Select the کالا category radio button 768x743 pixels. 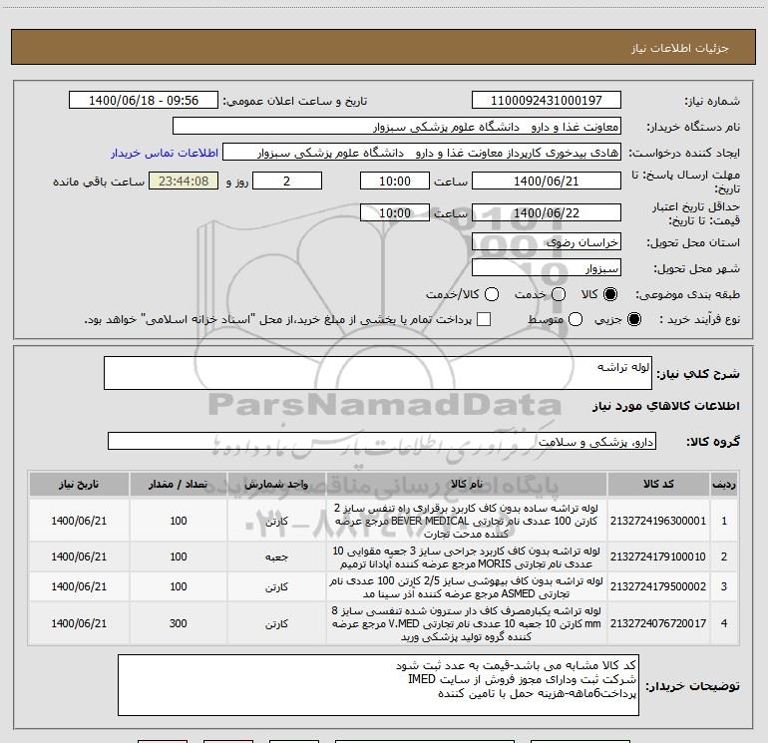(610, 294)
